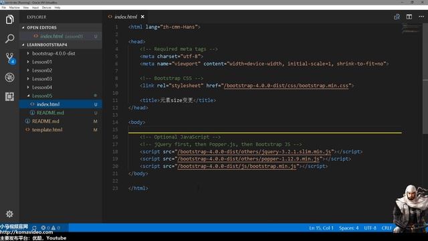The width and height of the screenshot is (428, 241).
Task: Follow the popper-1.12.9.min.js src link
Action: click(248, 159)
